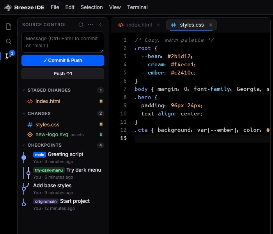This screenshot has height=234, width=273.
Task: Click the #f4ece1 color value
Action: (x=183, y=65)
